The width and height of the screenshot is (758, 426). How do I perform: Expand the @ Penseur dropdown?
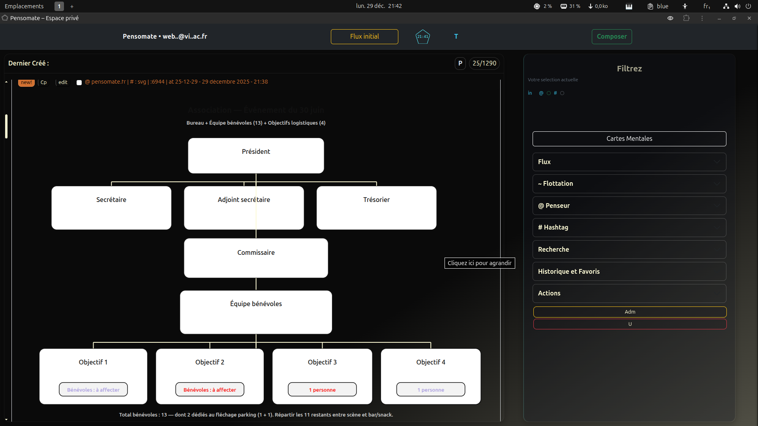coord(629,206)
